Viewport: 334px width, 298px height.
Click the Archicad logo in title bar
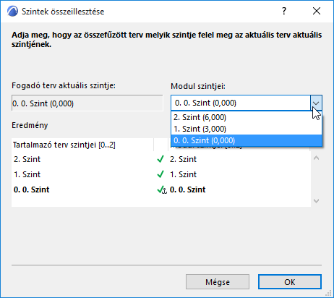pos(12,12)
